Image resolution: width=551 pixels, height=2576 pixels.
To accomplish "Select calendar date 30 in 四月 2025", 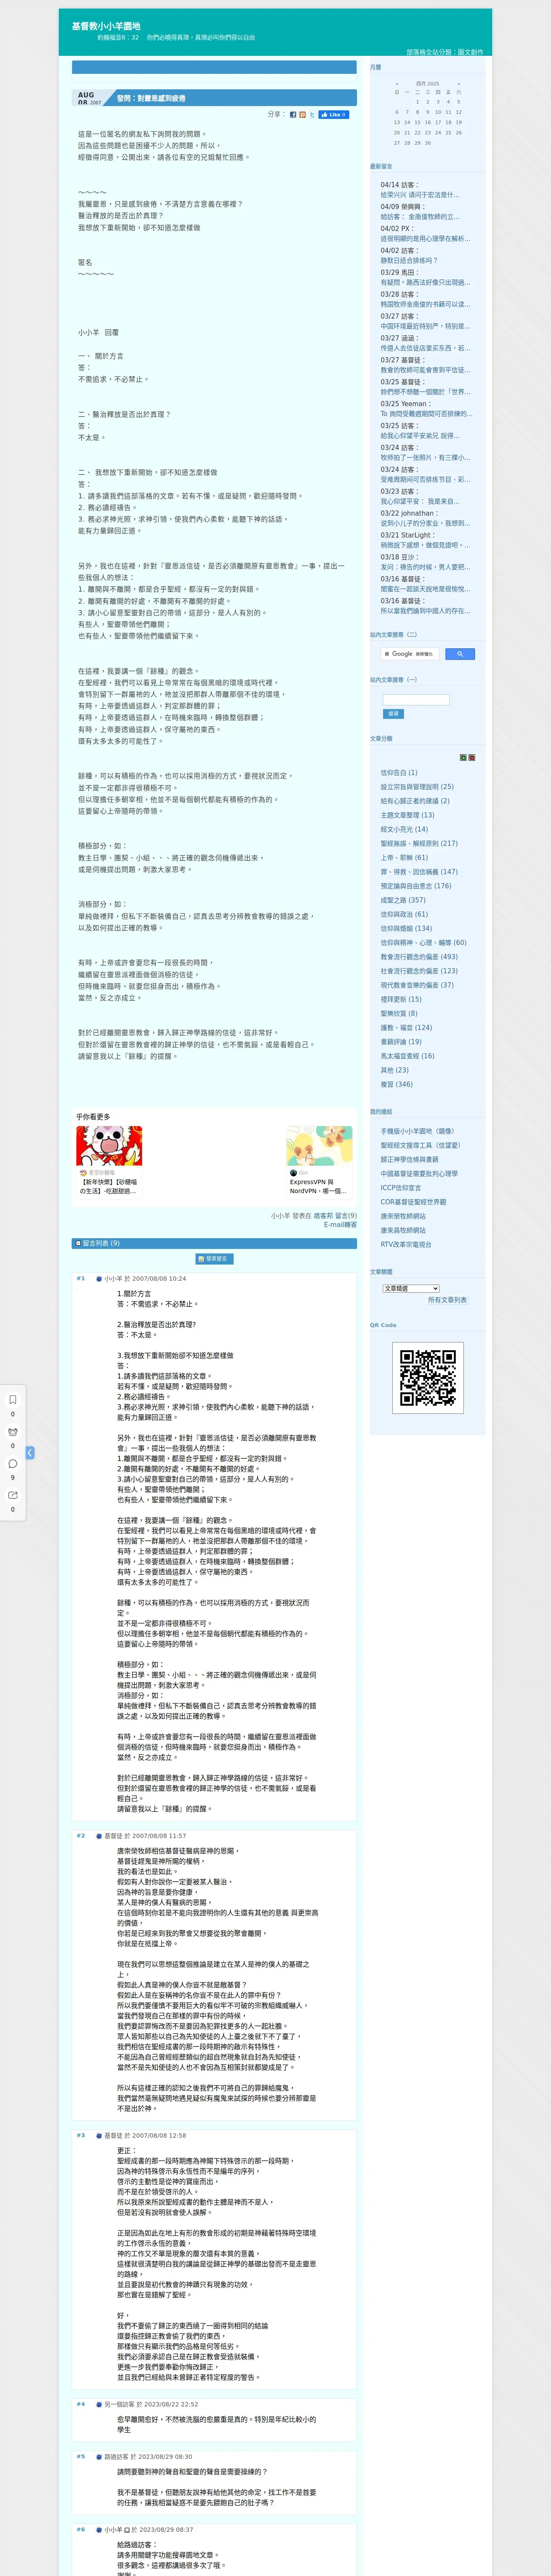I will pos(428,143).
